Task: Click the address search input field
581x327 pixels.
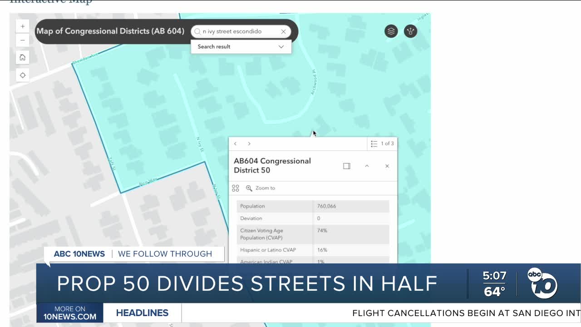Action: point(239,31)
